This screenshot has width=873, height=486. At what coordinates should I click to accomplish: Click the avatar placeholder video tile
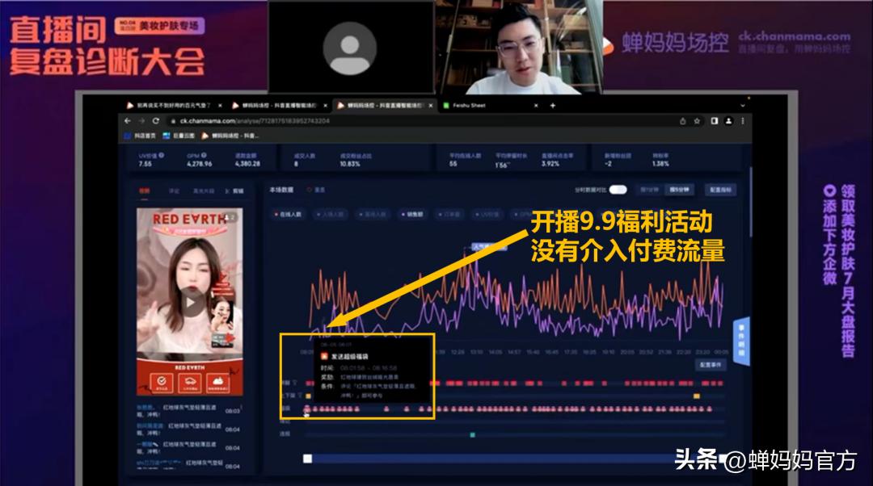tap(351, 47)
